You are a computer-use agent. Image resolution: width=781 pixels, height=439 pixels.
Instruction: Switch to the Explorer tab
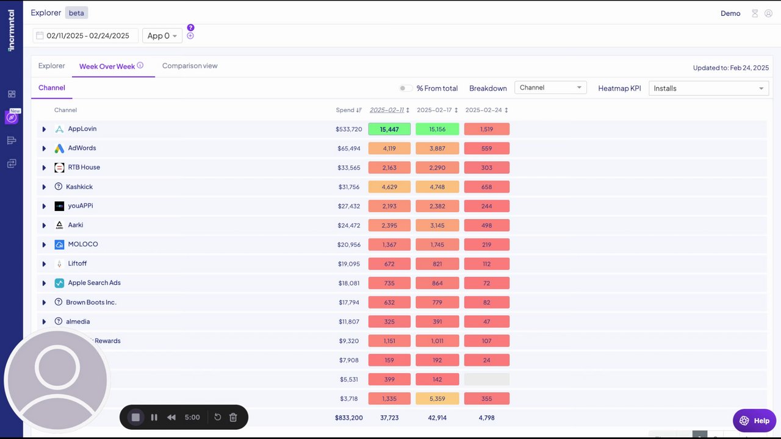coord(51,66)
